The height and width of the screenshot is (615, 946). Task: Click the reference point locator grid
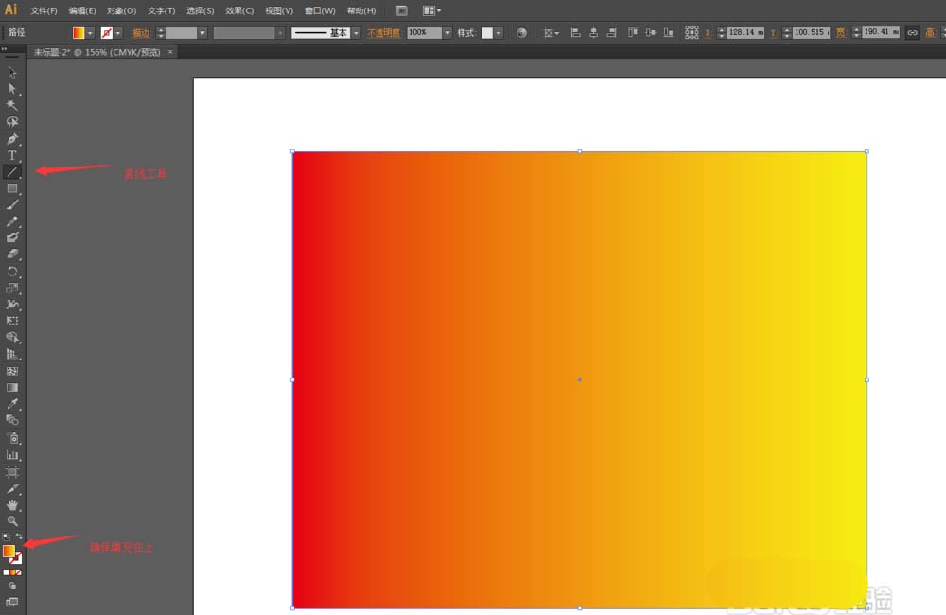[x=692, y=32]
